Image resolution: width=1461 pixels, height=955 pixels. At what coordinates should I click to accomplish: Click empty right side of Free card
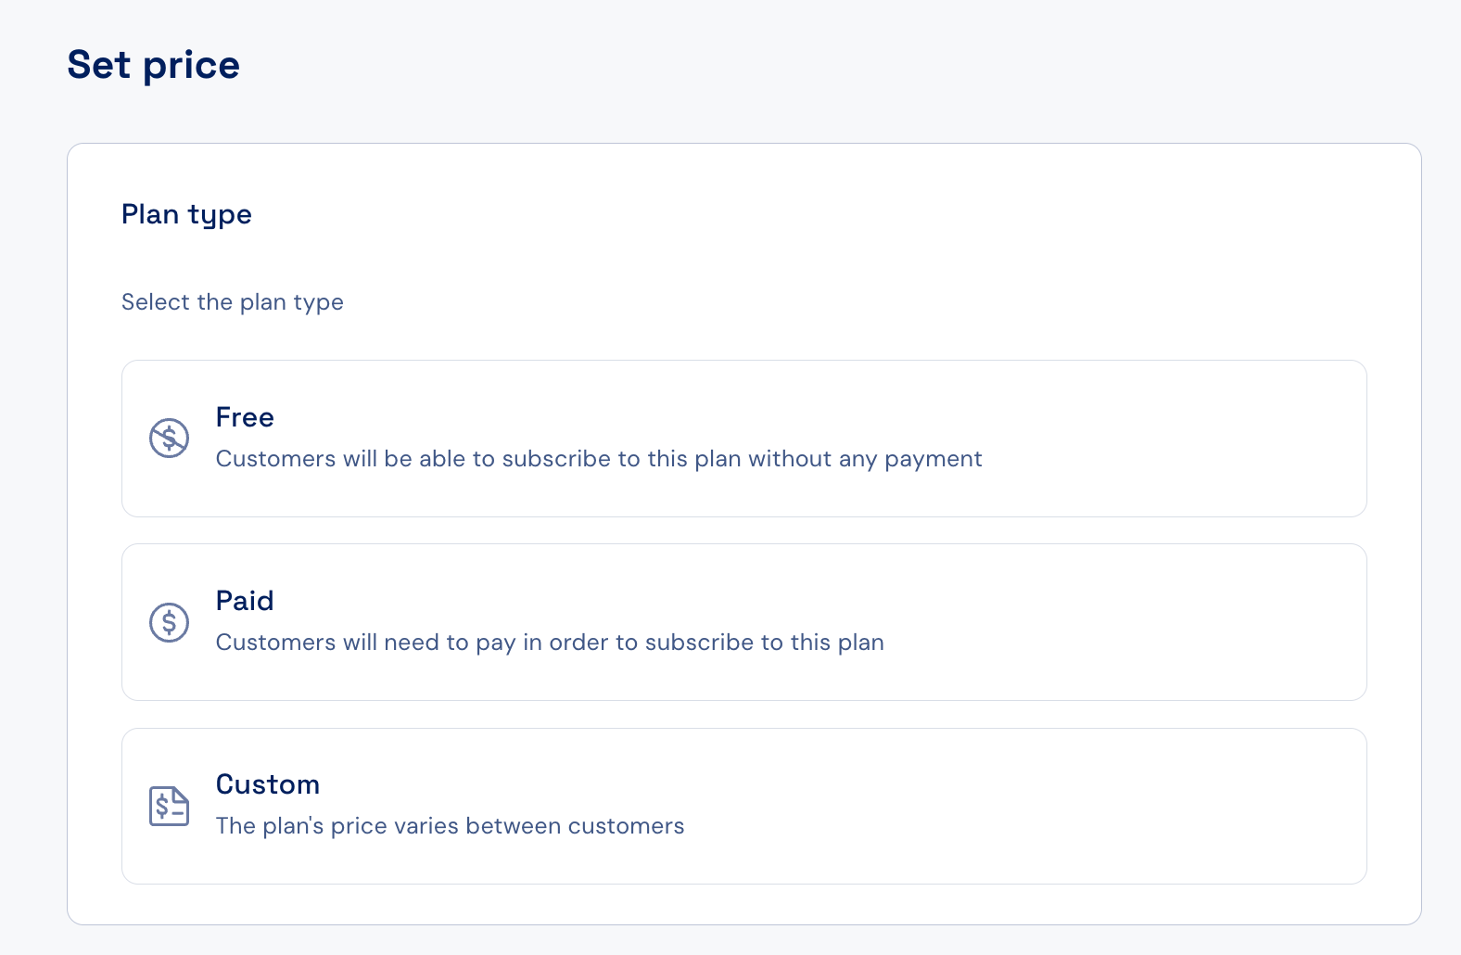tap(1177, 439)
